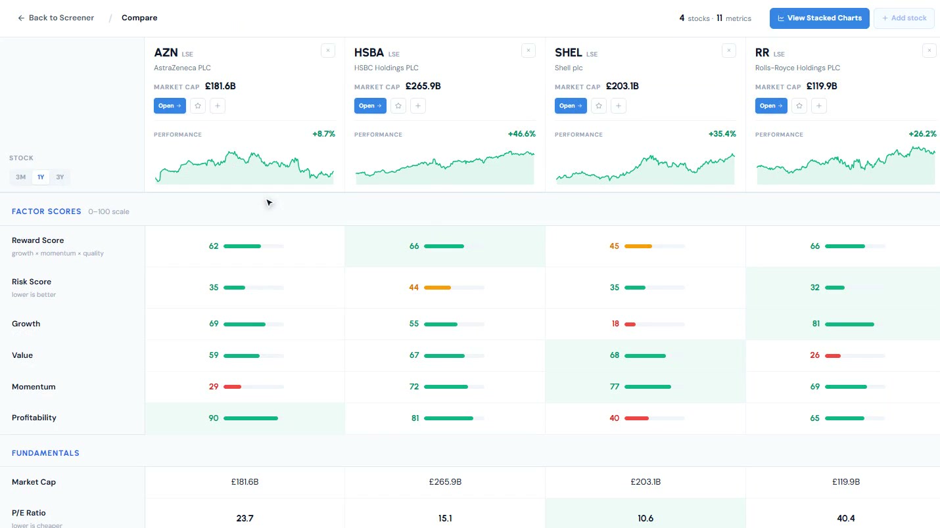940x528 pixels.
Task: Click HSBA P/E Ratio value 15.1
Action: (445, 518)
